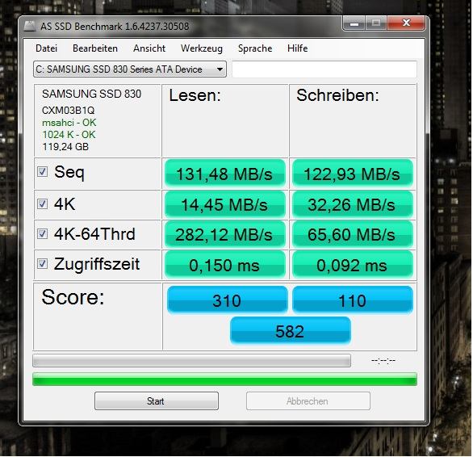This screenshot has height=457, width=473.
Task: Click the 1024 K - OK alignment status
Action: 69,135
